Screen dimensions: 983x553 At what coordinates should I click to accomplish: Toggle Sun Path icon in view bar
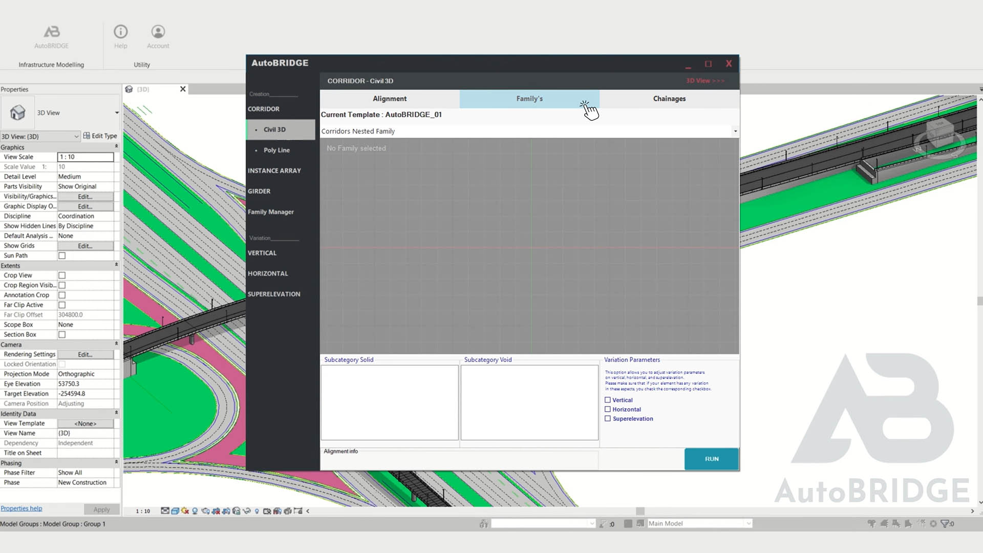point(185,511)
